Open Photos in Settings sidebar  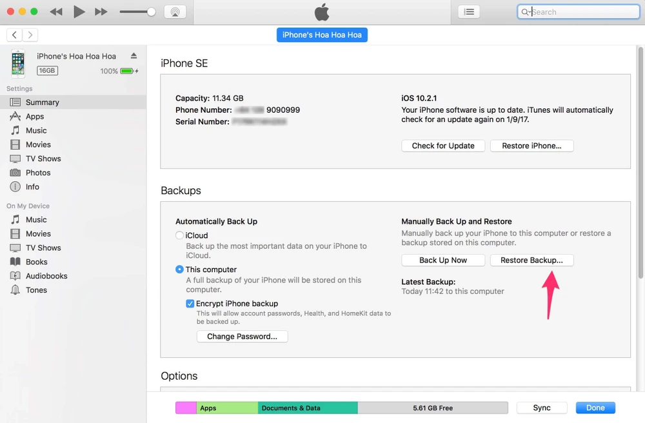[x=38, y=173]
